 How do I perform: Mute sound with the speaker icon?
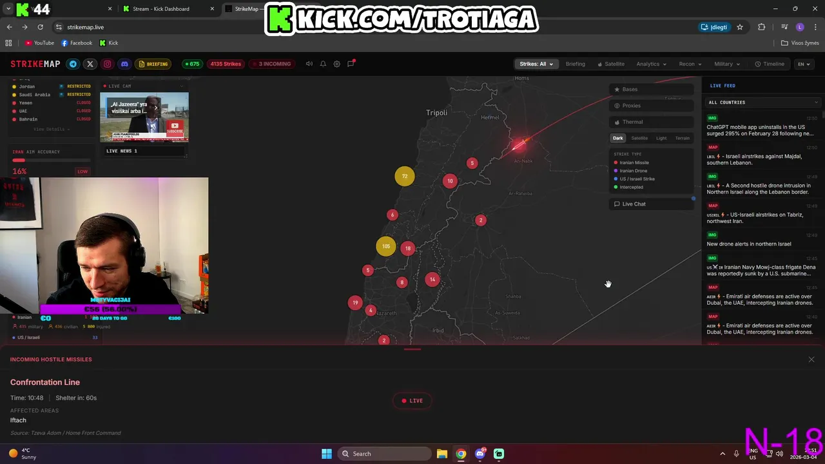point(309,64)
